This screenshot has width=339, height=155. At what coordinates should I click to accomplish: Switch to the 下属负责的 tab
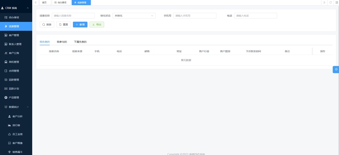(x=80, y=42)
